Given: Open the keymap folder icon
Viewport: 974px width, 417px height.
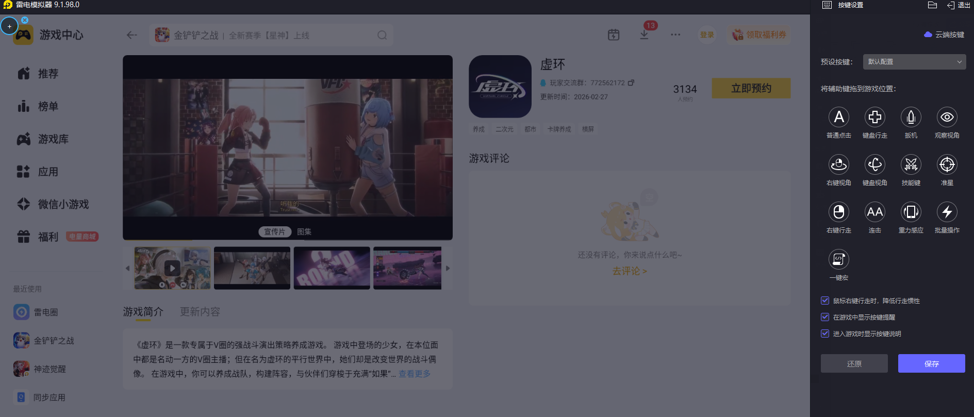Looking at the screenshot, I should point(932,5).
